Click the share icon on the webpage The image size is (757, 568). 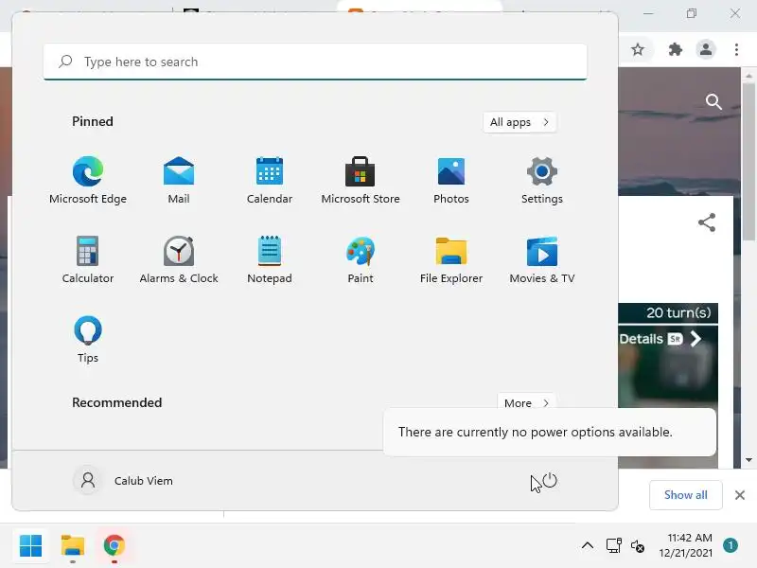[x=707, y=222]
